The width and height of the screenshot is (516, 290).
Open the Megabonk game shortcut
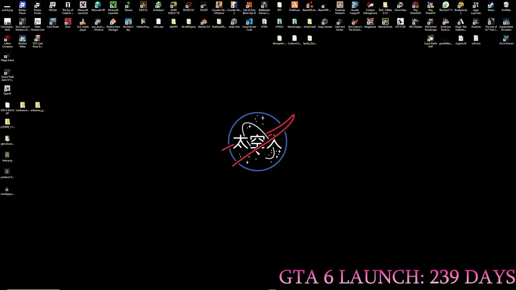click(x=370, y=24)
